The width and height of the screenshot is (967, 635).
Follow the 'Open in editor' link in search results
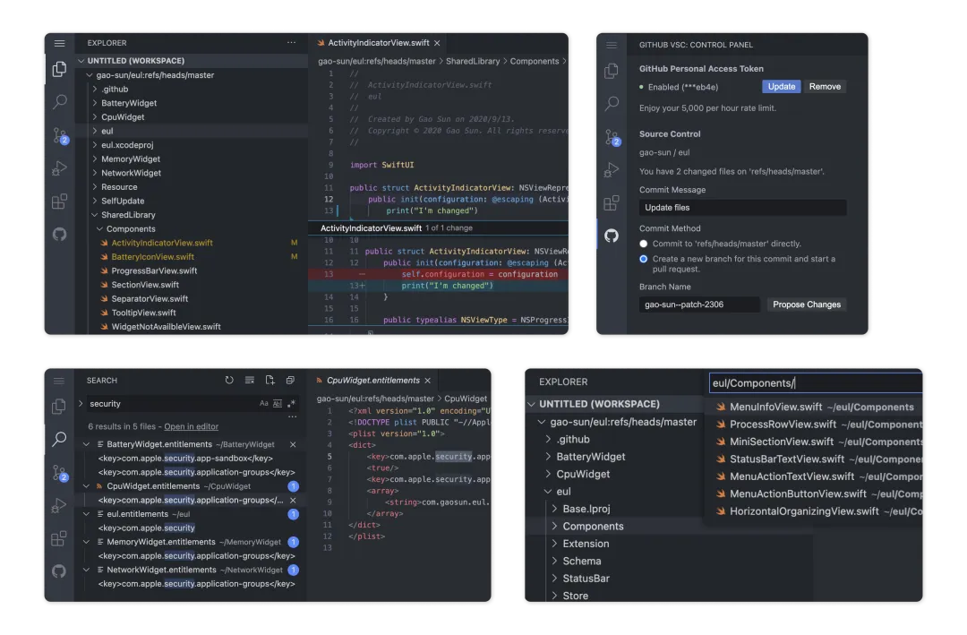click(192, 426)
